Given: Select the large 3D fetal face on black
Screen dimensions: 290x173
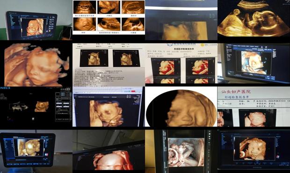Looking at the screenshot, I should 36,65.
